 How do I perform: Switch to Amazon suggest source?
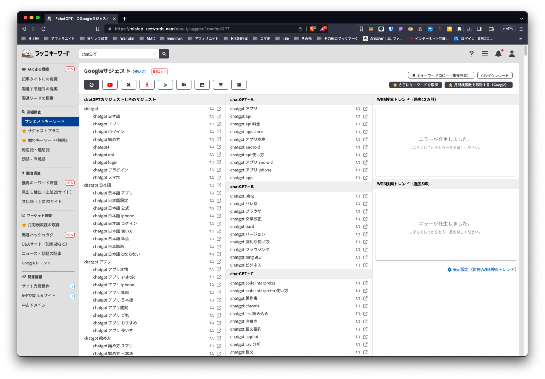[128, 85]
